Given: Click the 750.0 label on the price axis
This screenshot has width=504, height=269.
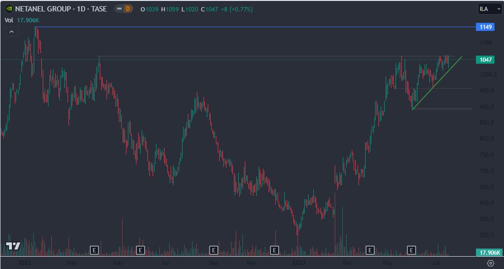Looking at the screenshot, I should coord(487,155).
